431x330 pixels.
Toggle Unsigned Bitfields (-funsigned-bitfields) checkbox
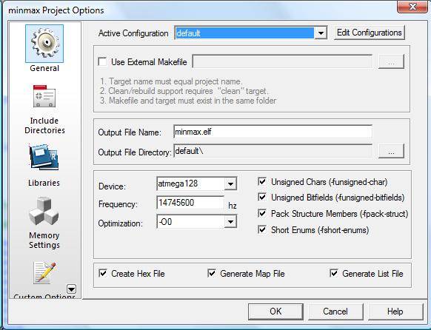tap(262, 197)
